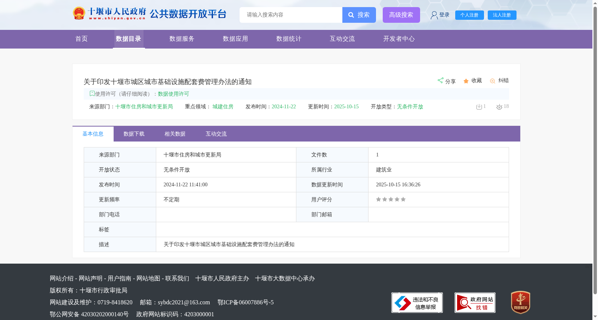Viewport: 598px width, 320px height.
Task: Open the 数据使用许可 link
Action: 173,94
